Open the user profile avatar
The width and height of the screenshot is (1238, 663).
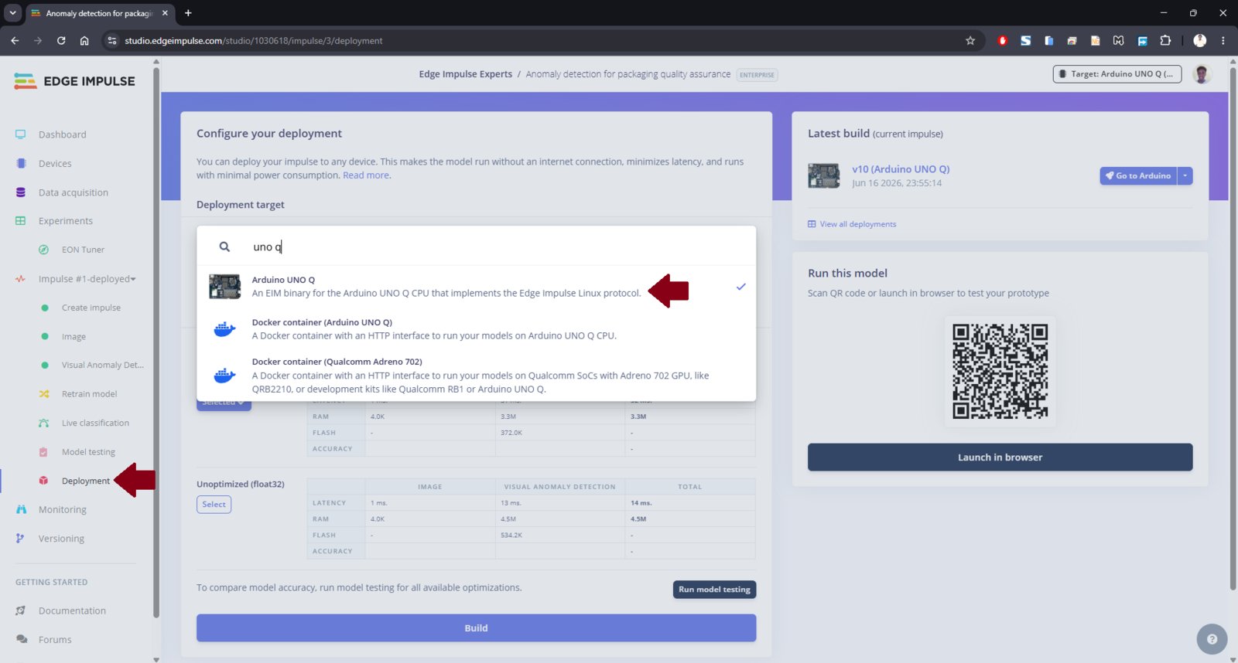point(1202,74)
